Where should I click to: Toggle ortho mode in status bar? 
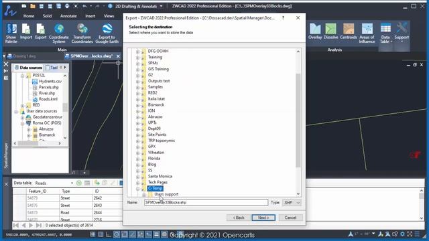(x=109, y=234)
